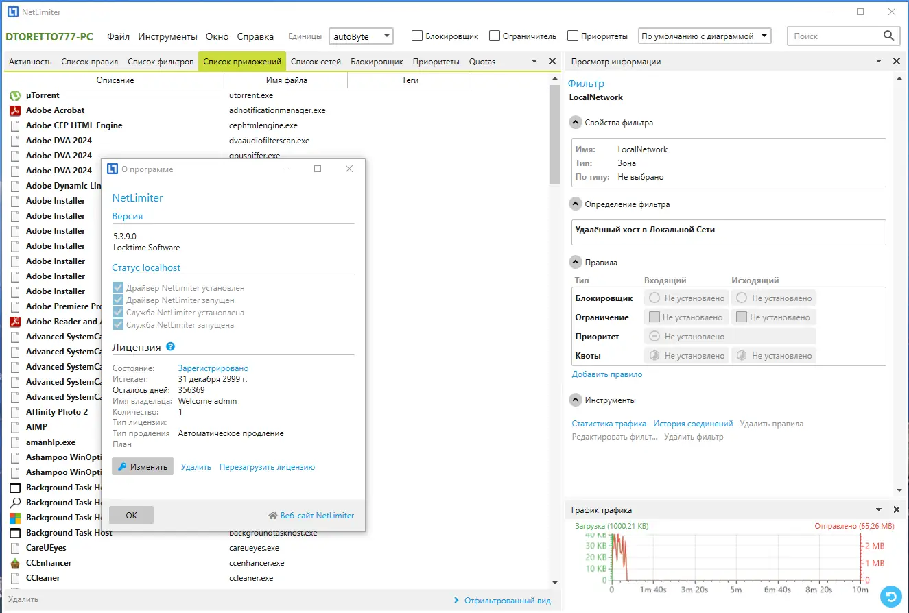Confirm the О программе dialog with OK
Image resolution: width=909 pixels, height=613 pixels.
131,515
